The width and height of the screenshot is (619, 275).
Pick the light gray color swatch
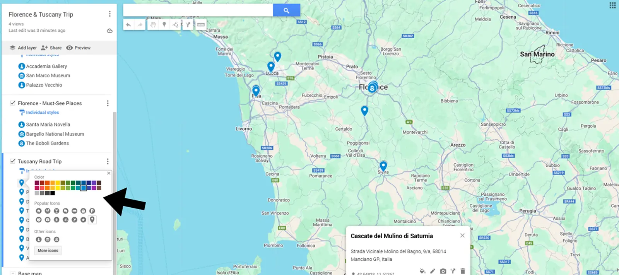37,193
